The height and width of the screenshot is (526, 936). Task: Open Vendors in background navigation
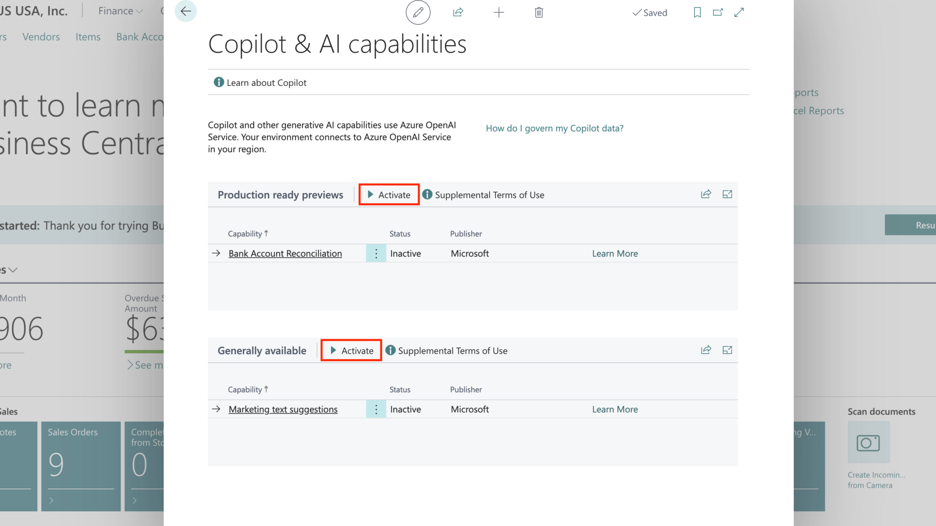[x=41, y=37]
